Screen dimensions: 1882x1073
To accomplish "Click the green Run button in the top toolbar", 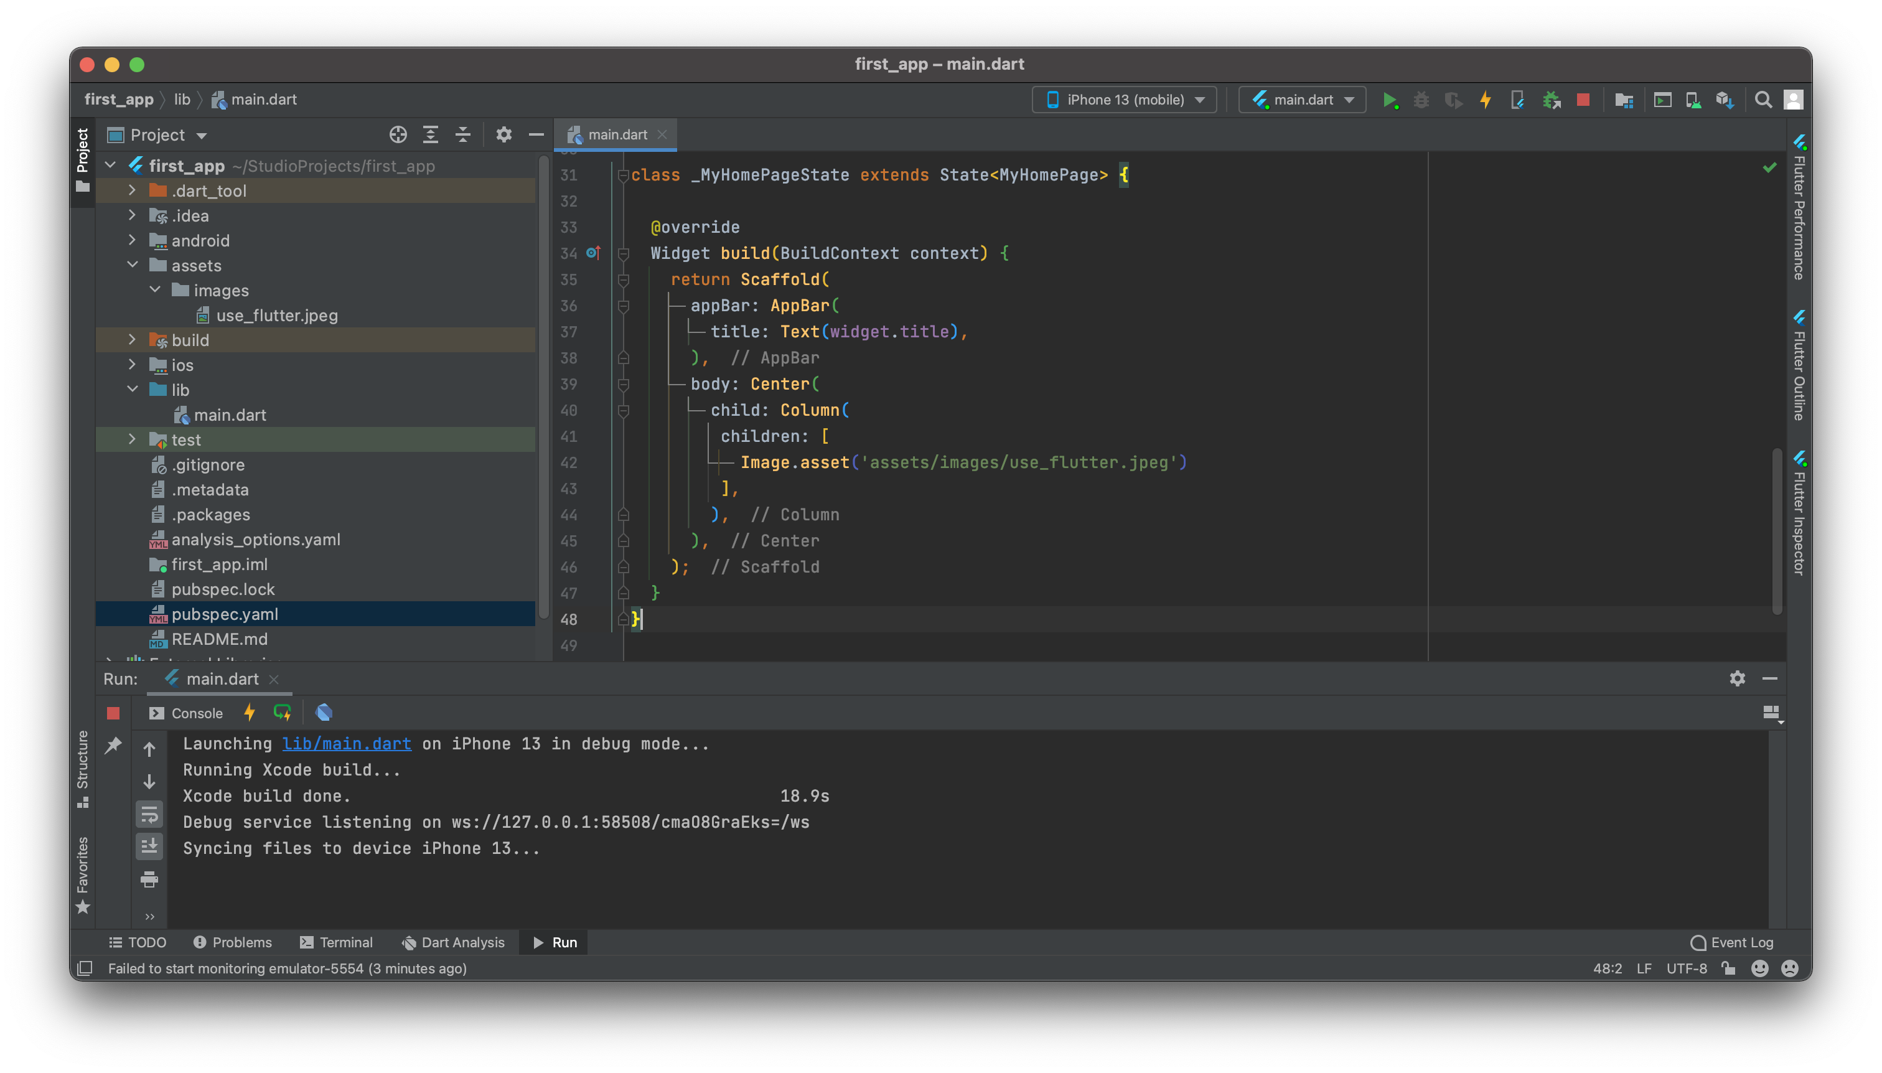I will [x=1390, y=100].
